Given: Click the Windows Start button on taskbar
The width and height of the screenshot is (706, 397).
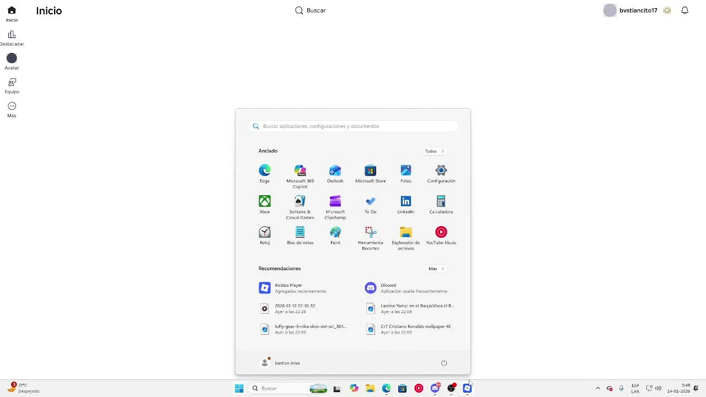Looking at the screenshot, I should pos(239,388).
